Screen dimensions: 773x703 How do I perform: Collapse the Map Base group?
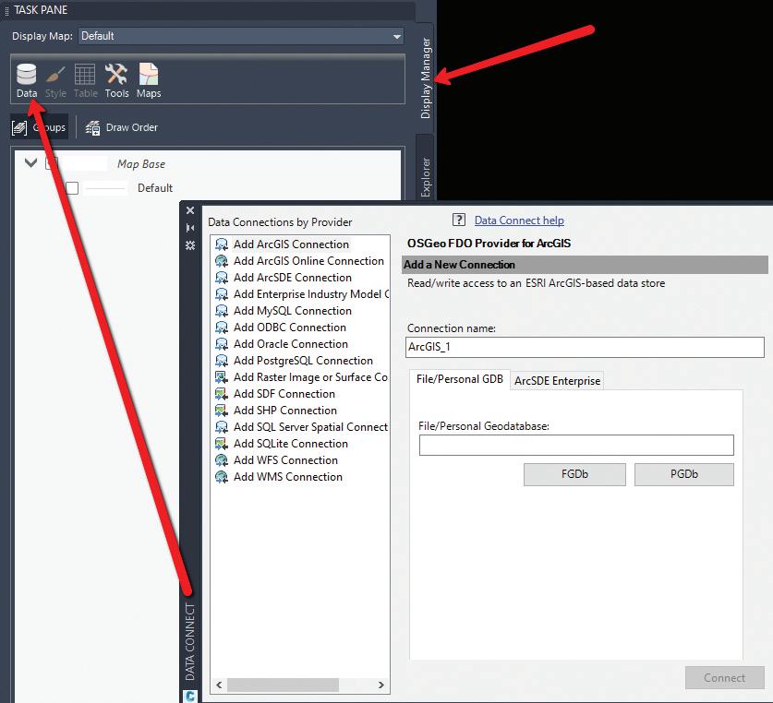pyautogui.click(x=30, y=162)
